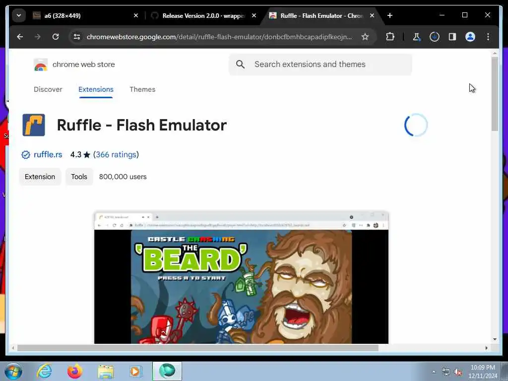Launch Internet Explorer from the taskbar
The image size is (508, 381).
click(x=44, y=371)
